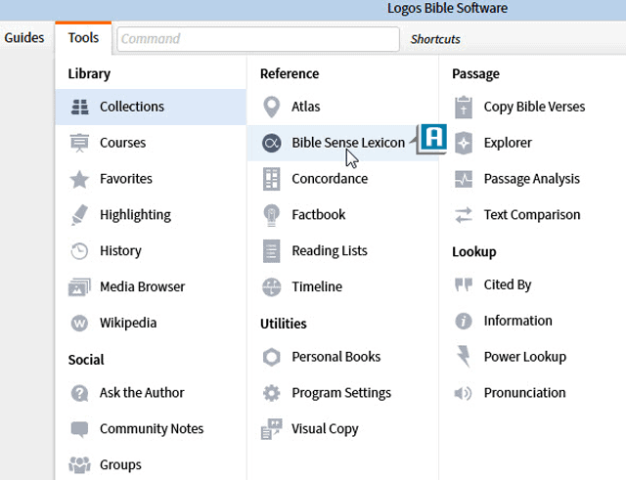Click the Timeline globe icon
The height and width of the screenshot is (480, 626).
click(x=272, y=287)
